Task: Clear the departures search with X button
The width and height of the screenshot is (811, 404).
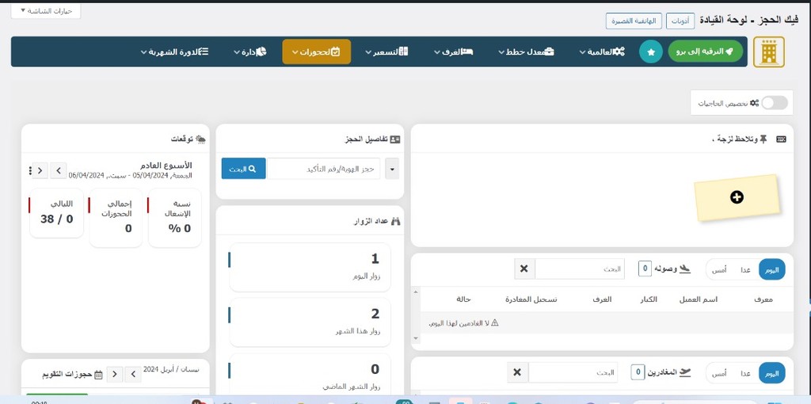Action: [517, 372]
